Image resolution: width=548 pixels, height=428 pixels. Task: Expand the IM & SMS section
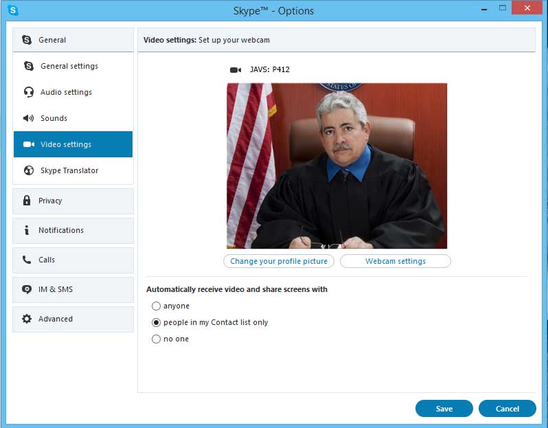pyautogui.click(x=73, y=289)
